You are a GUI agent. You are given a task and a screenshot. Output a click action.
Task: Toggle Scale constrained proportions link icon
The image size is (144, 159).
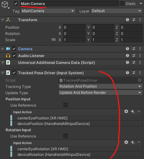[54, 40]
